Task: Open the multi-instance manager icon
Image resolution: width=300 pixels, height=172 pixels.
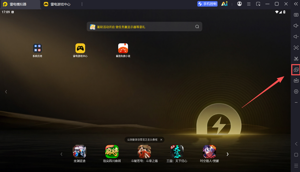Action: pos(296,70)
